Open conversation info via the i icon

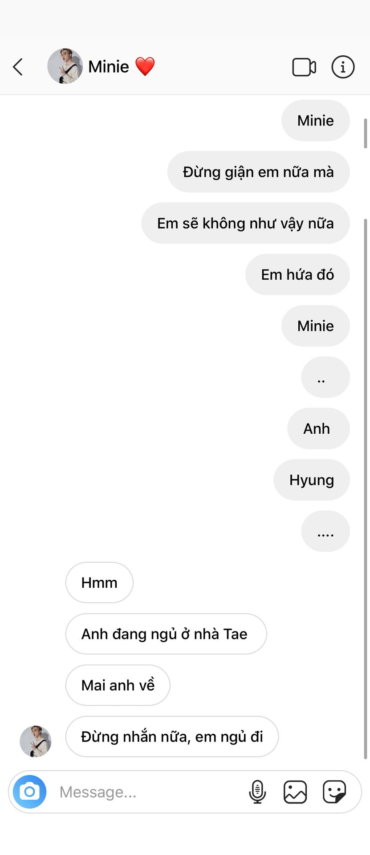tap(343, 67)
